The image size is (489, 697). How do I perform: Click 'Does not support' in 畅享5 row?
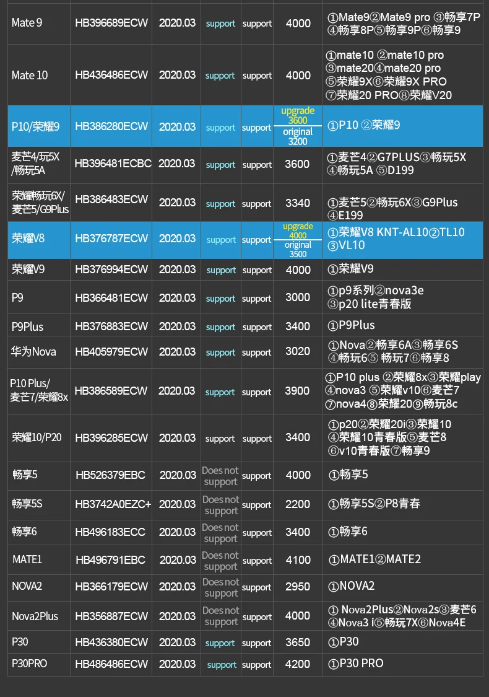(220, 476)
